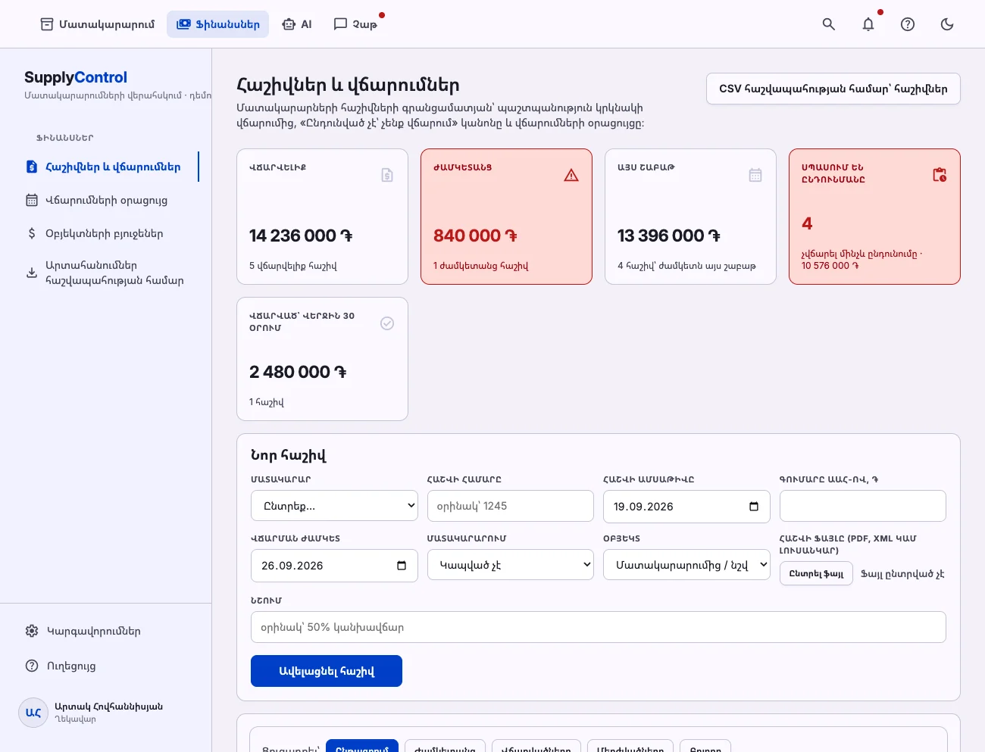The image size is (985, 752).
Task: Focus the Հաշվի համարը input field
Action: click(x=511, y=506)
